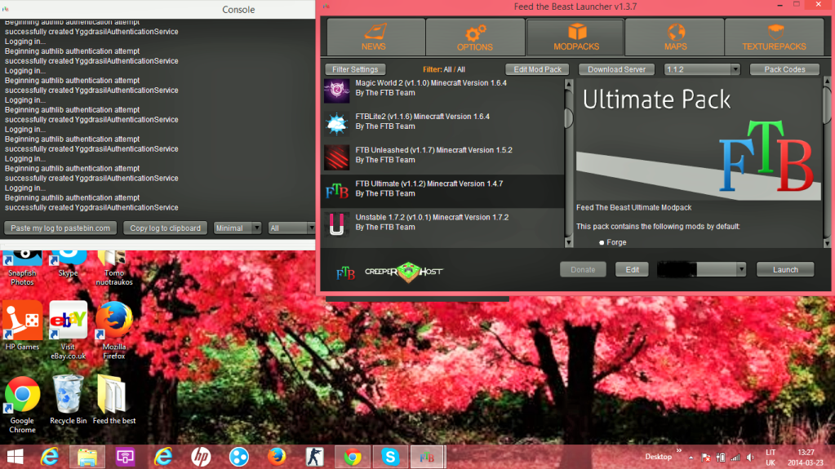The image size is (835, 469).
Task: Open Mozilla Firefox desktop shortcut
Action: [x=114, y=330]
